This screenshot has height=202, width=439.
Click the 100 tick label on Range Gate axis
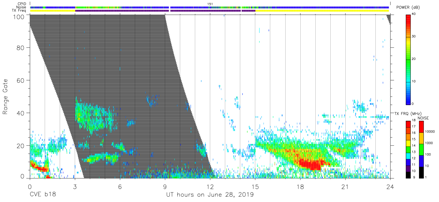pos(18,16)
